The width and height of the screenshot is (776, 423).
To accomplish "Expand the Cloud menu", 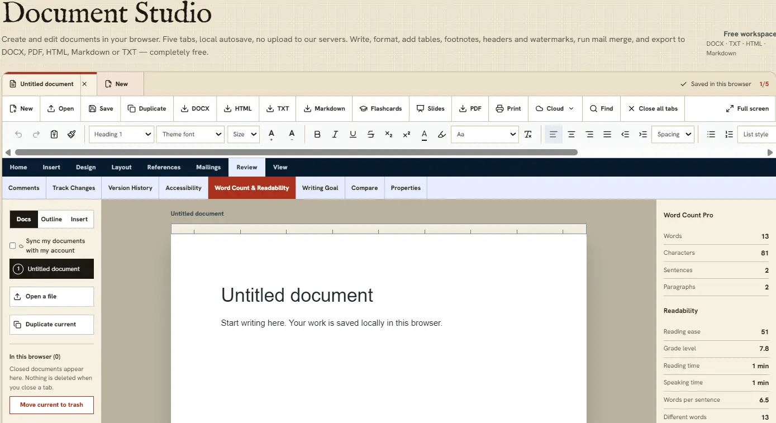I will pos(555,108).
